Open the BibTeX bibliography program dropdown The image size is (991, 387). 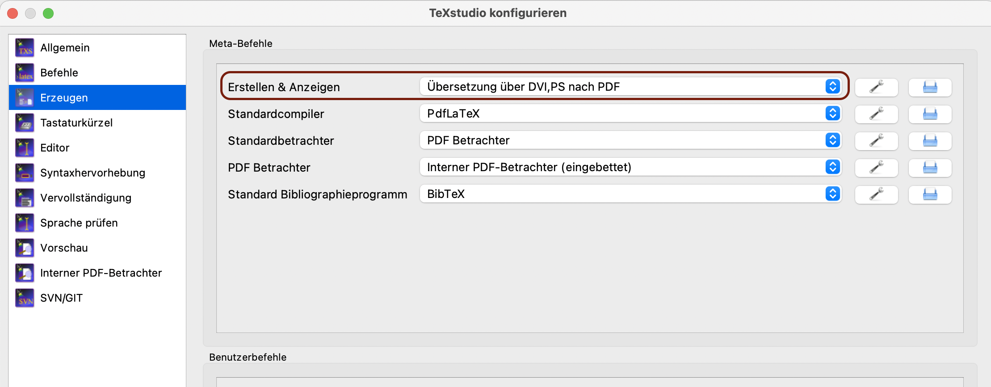point(630,194)
